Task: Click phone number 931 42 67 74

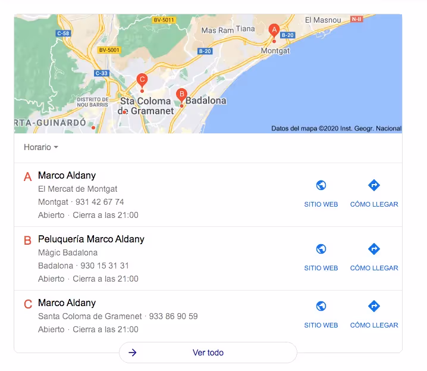Action: coord(100,202)
